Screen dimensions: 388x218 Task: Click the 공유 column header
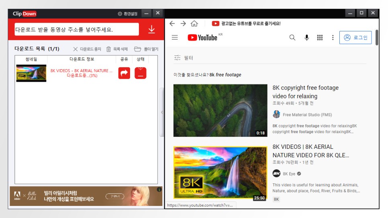coord(124,59)
